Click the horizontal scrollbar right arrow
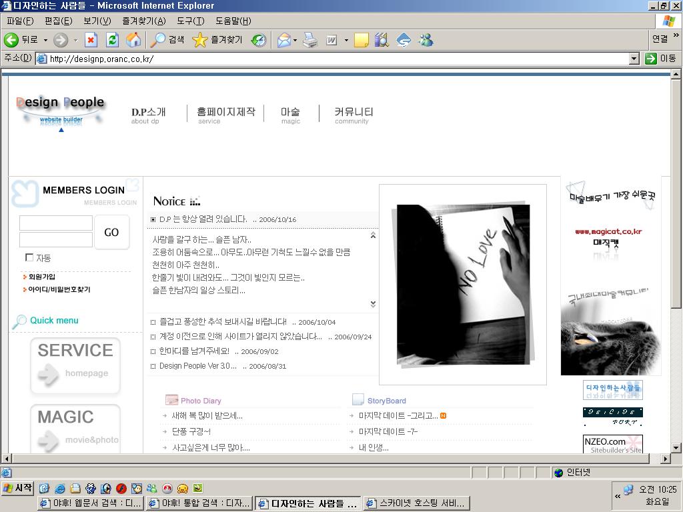Viewport: 683px width, 512px height. tap(665, 459)
